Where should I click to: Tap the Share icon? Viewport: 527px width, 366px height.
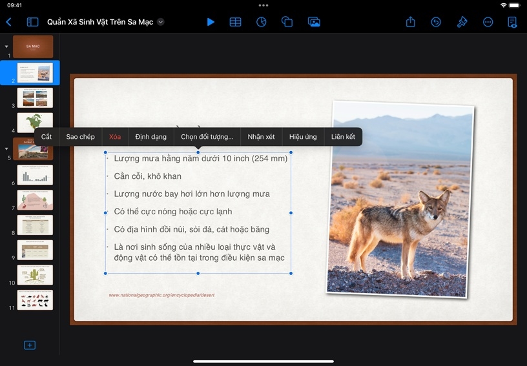[411, 22]
